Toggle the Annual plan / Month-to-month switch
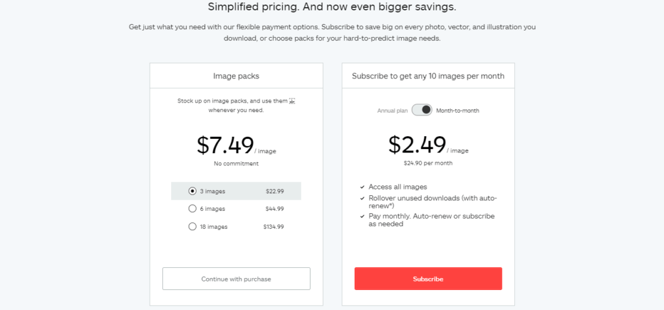Screen dimensions: 664x310 [x=421, y=110]
